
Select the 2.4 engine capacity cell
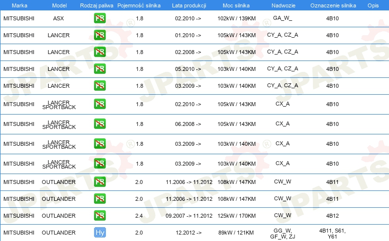139,216
